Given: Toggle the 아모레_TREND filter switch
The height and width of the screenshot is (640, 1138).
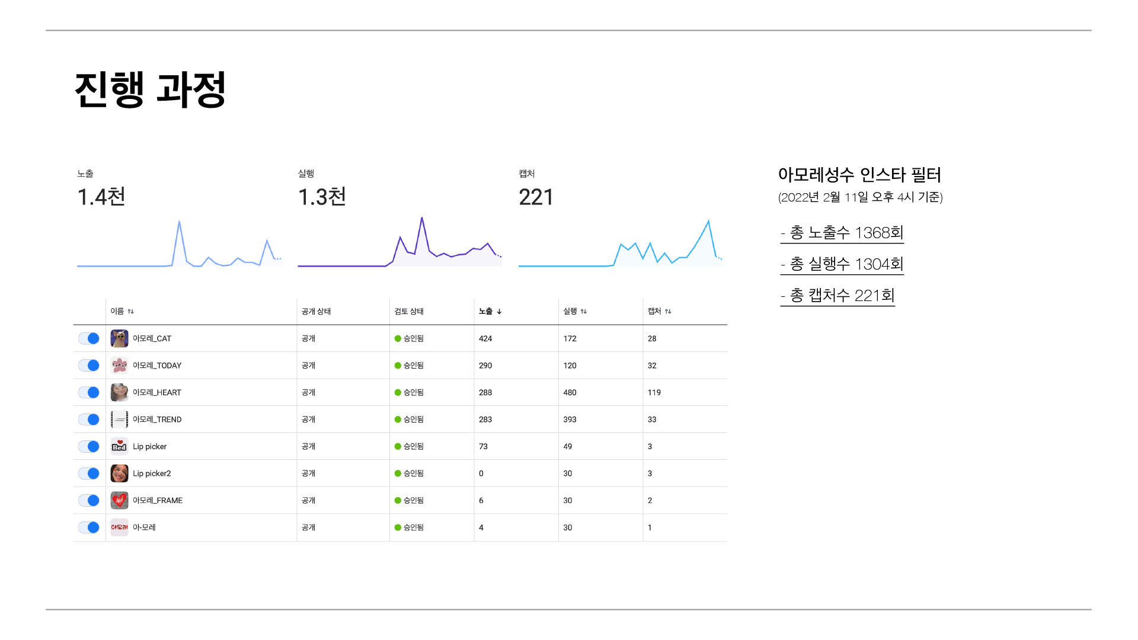Looking at the screenshot, I should point(89,420).
